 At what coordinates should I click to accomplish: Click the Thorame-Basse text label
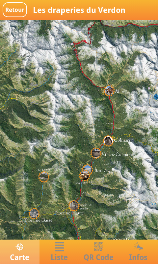(38, 220)
